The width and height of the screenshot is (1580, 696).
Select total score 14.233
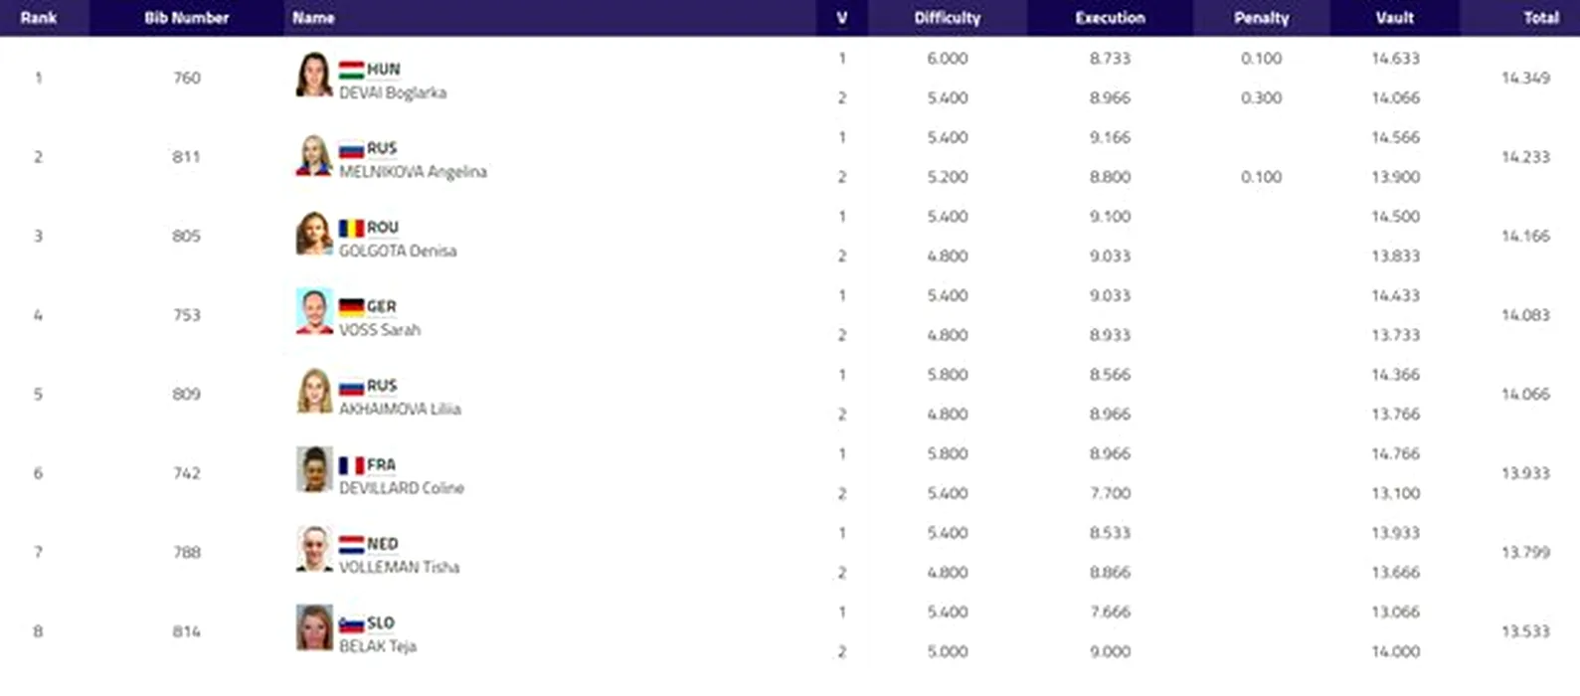click(x=1525, y=157)
